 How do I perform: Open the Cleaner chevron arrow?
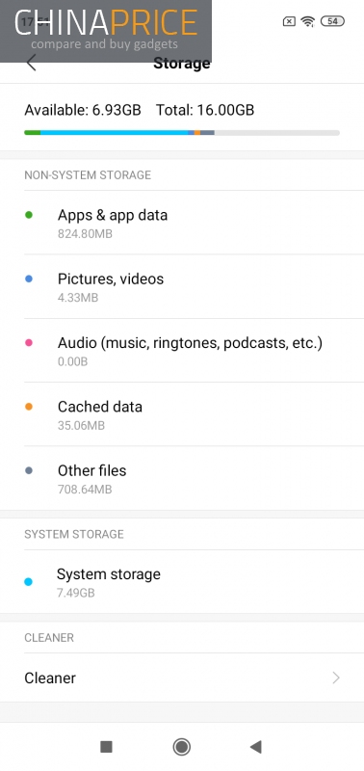tap(336, 678)
